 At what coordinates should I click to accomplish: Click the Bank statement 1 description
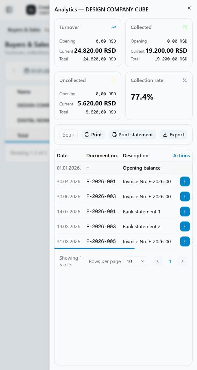142,212
